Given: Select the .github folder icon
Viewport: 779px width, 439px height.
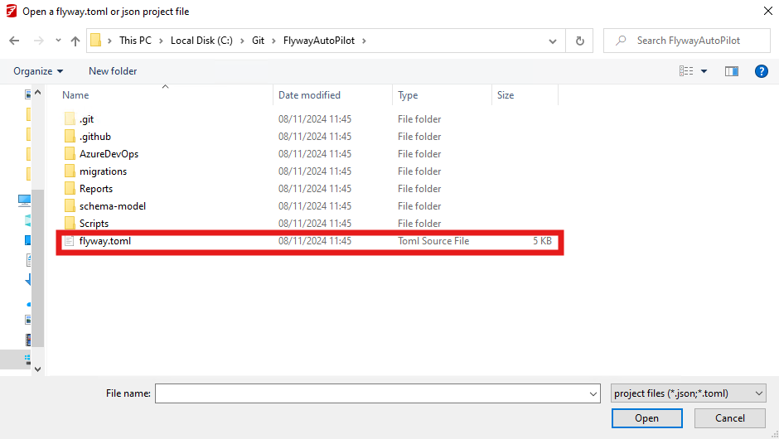Looking at the screenshot, I should 70,137.
